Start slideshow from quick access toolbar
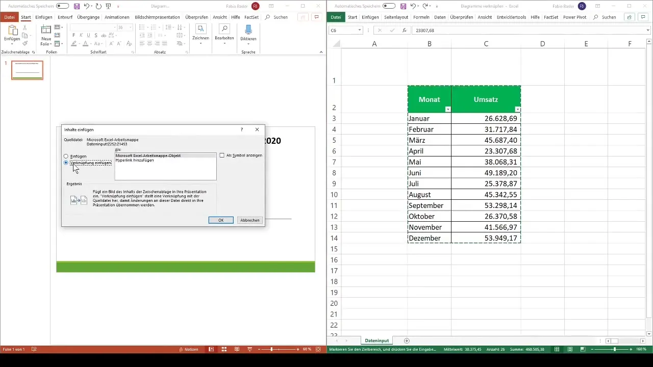This screenshot has height=367, width=653. coord(108,6)
